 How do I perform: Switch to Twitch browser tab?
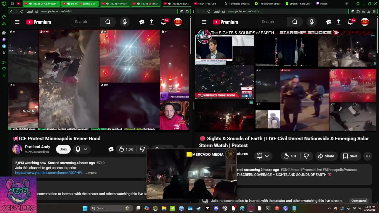click(x=322, y=4)
